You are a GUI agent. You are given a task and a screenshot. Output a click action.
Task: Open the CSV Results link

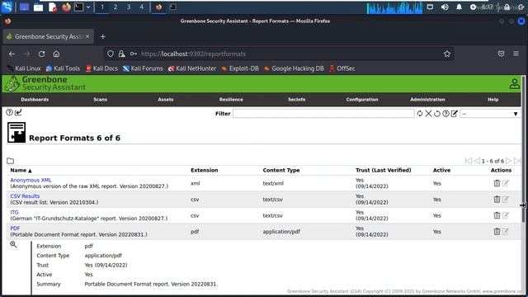[x=25, y=196]
